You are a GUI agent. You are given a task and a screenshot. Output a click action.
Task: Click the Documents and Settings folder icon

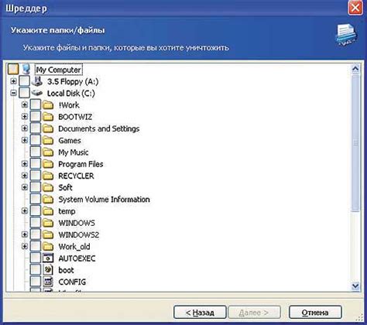(x=48, y=128)
